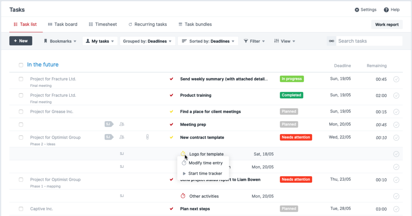Screen dimensions: 412x216
Task: Open the Find a place for client meetings task
Action: (x=210, y=111)
